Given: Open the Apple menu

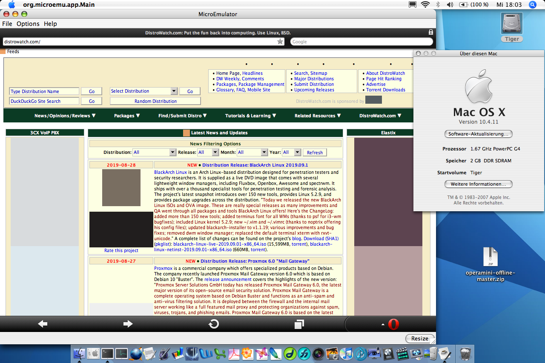Looking at the screenshot, I should pos(11,5).
